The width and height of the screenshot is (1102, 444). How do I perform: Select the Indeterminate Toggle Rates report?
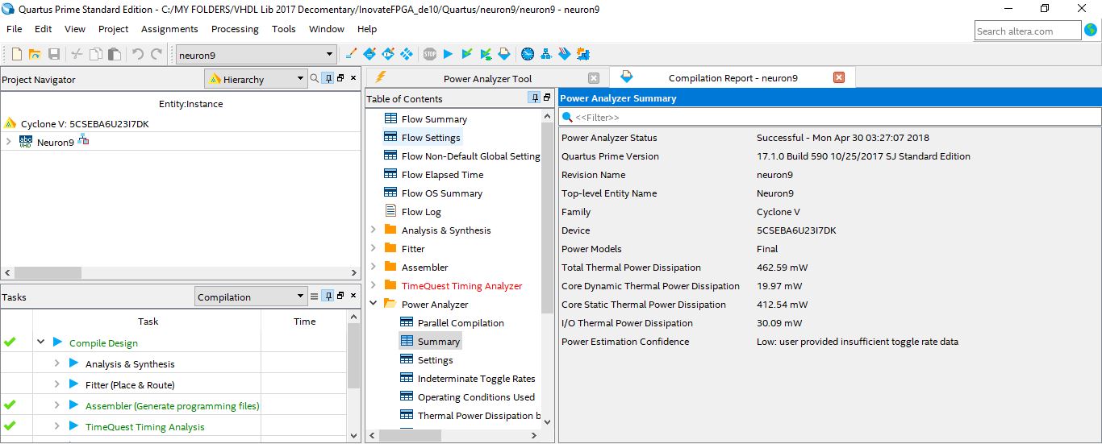[x=476, y=378]
